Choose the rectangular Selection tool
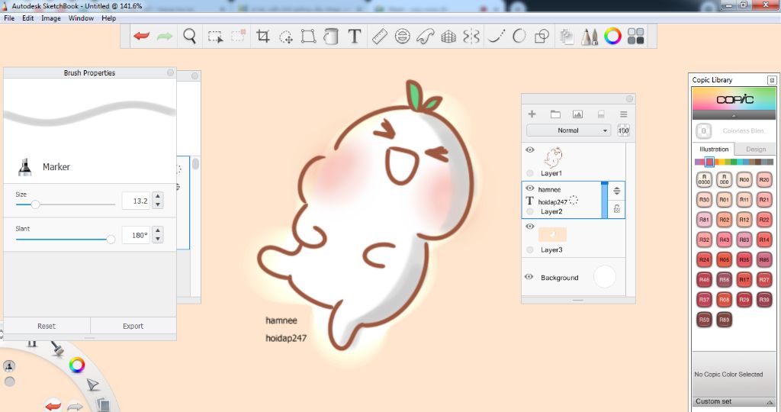Image resolution: width=781 pixels, height=412 pixels. (x=215, y=37)
